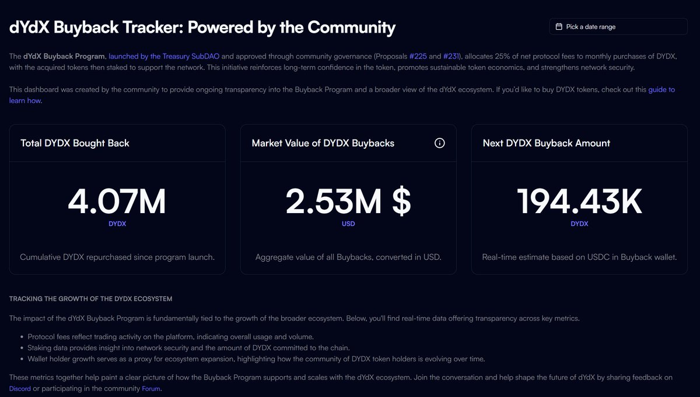This screenshot has height=397, width=700.
Task: Open Proposal #231 link
Action: [x=453, y=57]
